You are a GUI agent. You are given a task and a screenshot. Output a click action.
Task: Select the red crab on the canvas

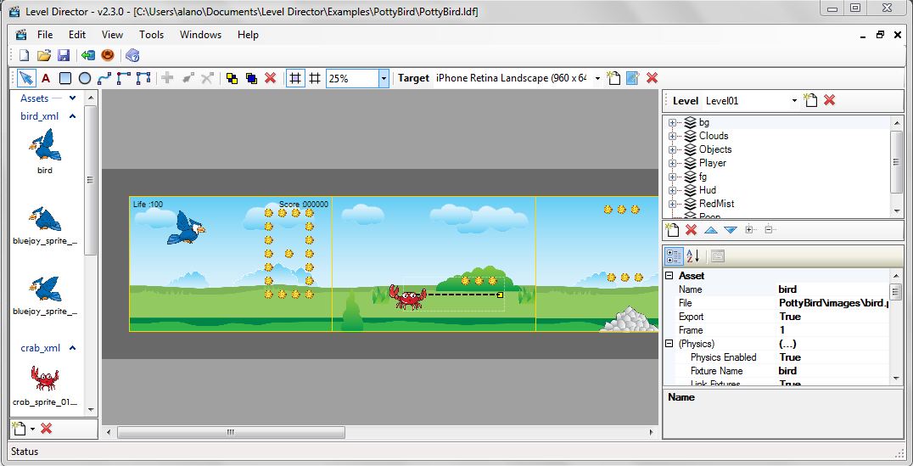click(x=407, y=297)
